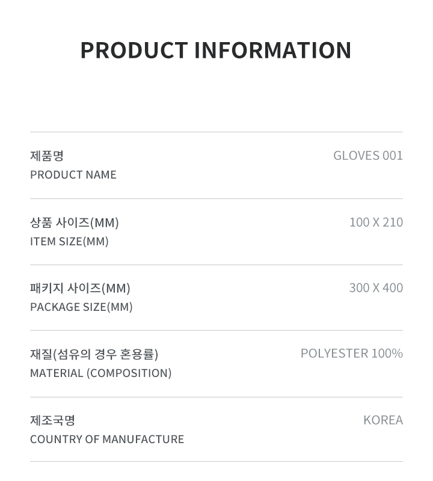
Task: Click the 제조국명 label
Action: (52, 420)
